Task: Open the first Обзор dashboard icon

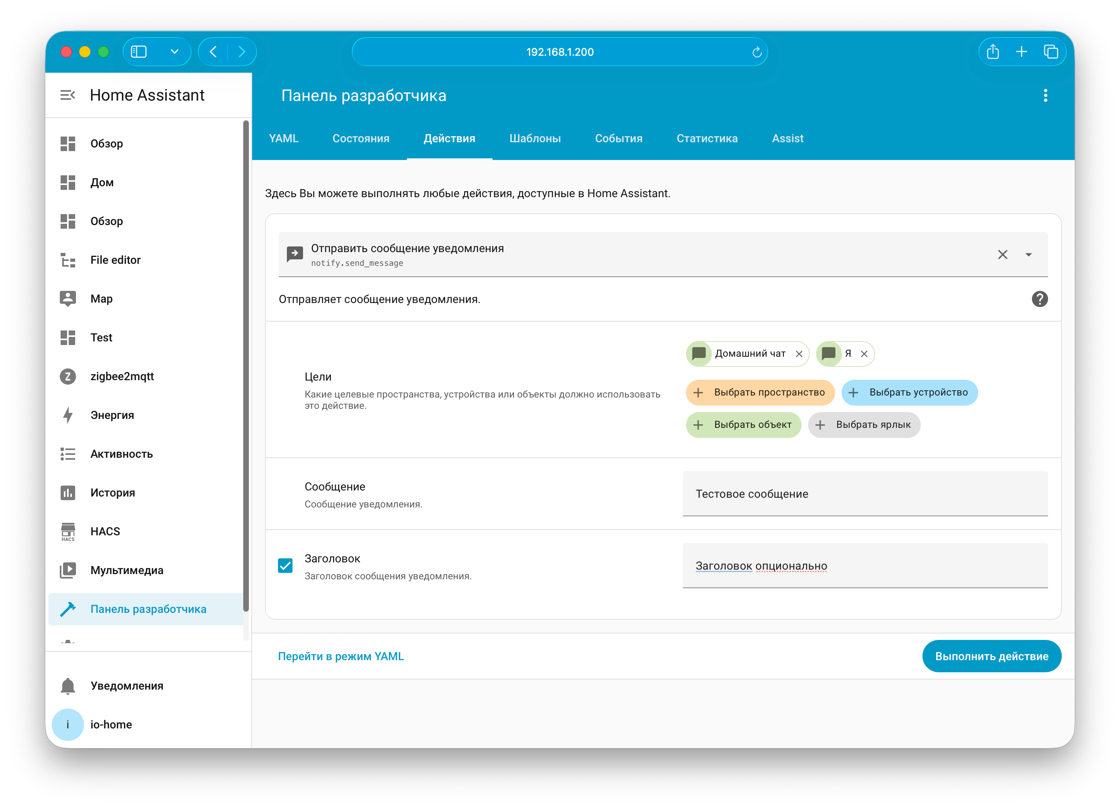Action: point(67,144)
